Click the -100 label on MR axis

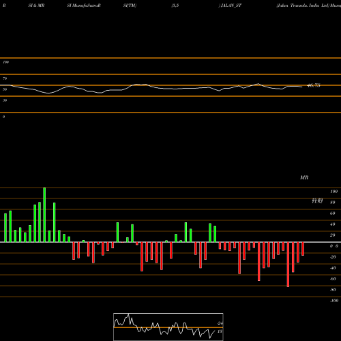coord(334,301)
